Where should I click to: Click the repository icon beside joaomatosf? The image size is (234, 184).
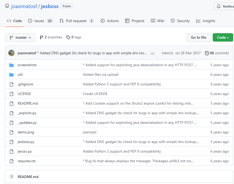click(7, 6)
